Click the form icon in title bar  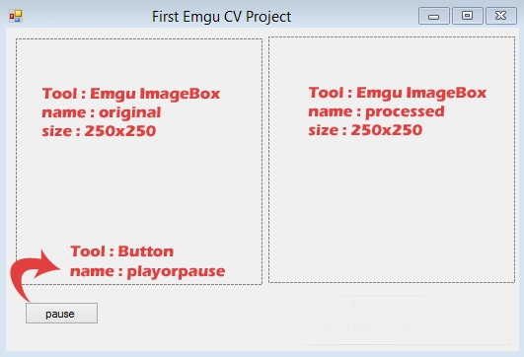(16, 16)
